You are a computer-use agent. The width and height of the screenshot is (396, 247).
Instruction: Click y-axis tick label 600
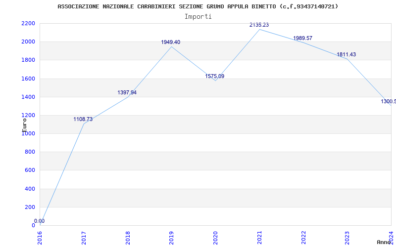(x=30, y=170)
